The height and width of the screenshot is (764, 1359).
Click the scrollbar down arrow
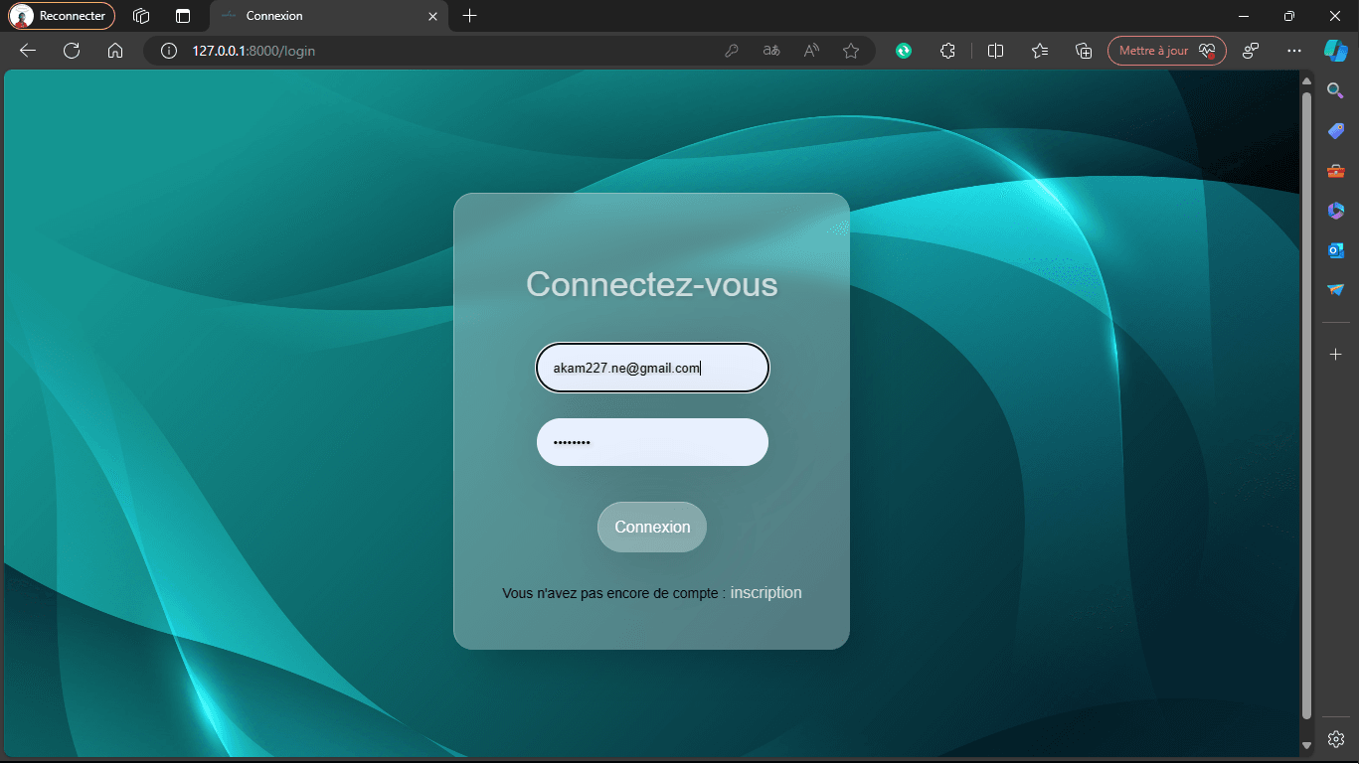pos(1306,745)
